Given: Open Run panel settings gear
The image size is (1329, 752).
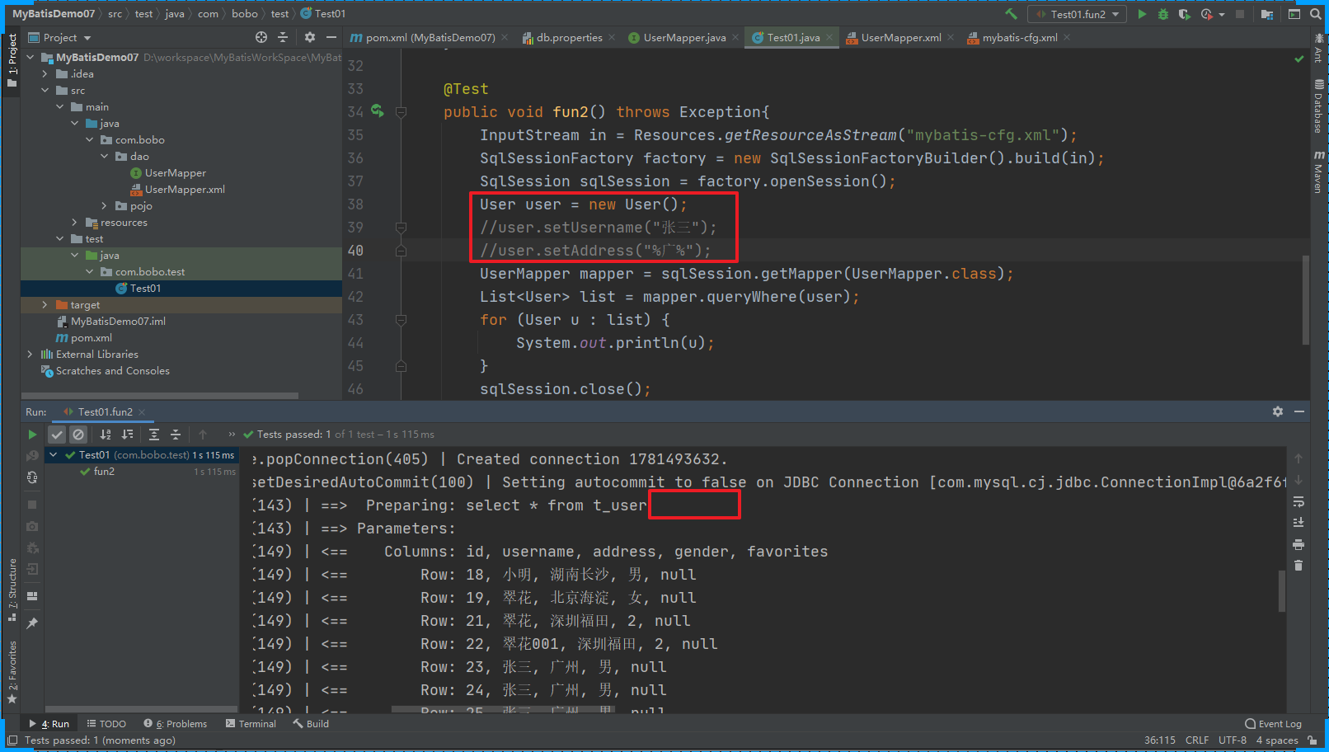Looking at the screenshot, I should (1278, 411).
